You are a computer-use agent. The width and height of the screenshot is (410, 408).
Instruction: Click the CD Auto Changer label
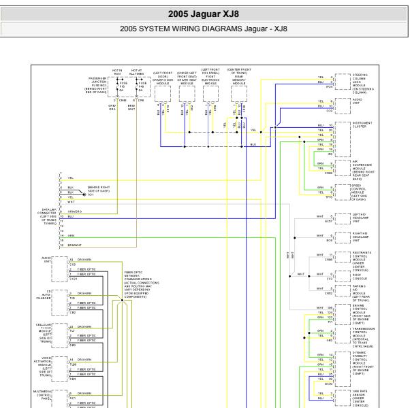click(44, 294)
